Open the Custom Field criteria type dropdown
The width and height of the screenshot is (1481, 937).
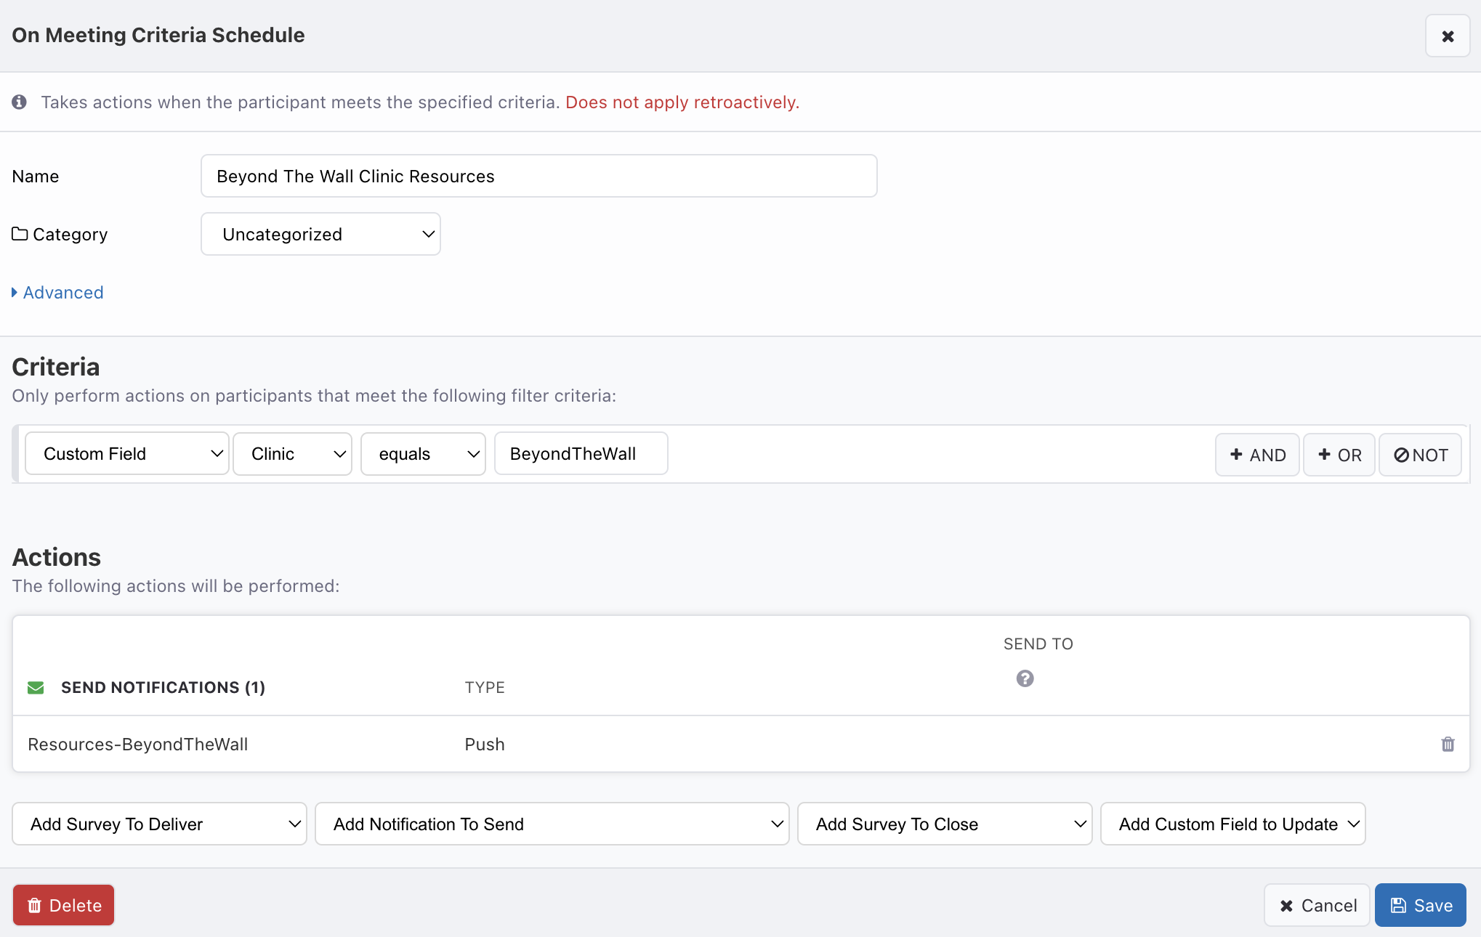(127, 454)
